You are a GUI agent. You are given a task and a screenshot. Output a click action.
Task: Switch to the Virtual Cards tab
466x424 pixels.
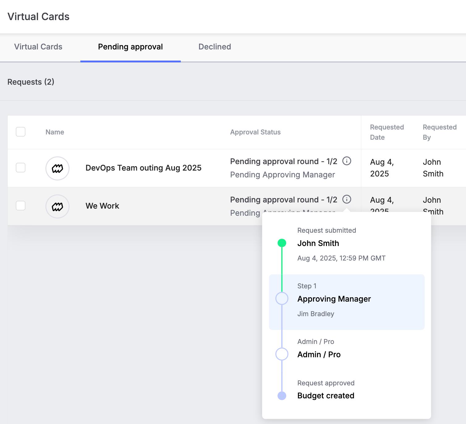(38, 47)
